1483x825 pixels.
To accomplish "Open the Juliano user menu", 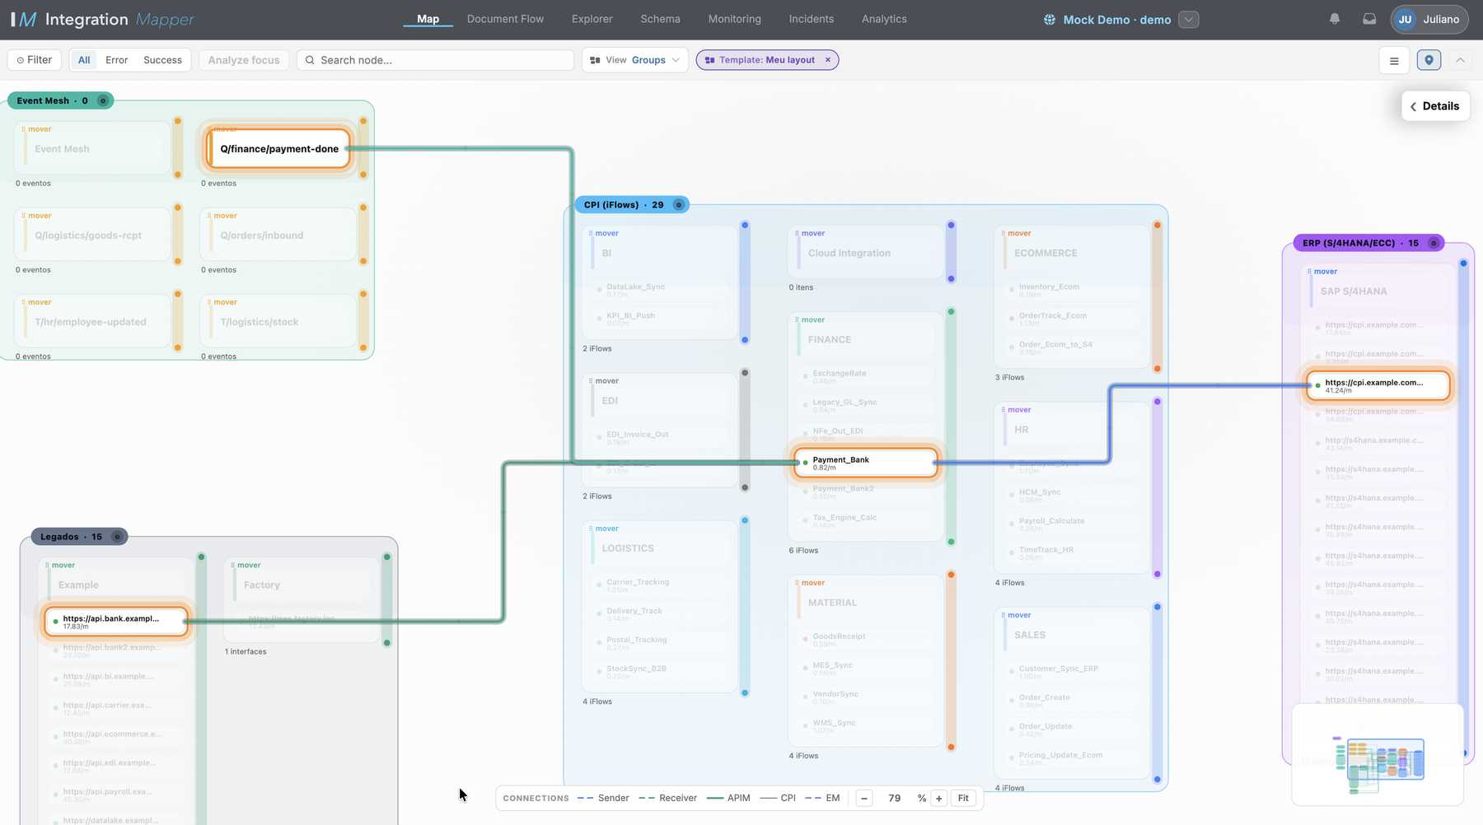I will click(x=1429, y=19).
